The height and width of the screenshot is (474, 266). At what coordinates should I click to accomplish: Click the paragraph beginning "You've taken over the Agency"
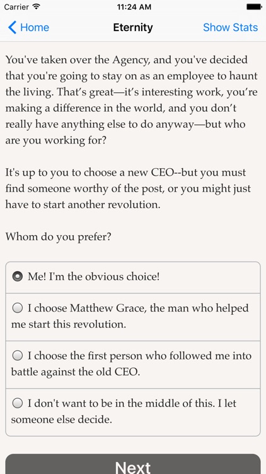[x=132, y=100]
